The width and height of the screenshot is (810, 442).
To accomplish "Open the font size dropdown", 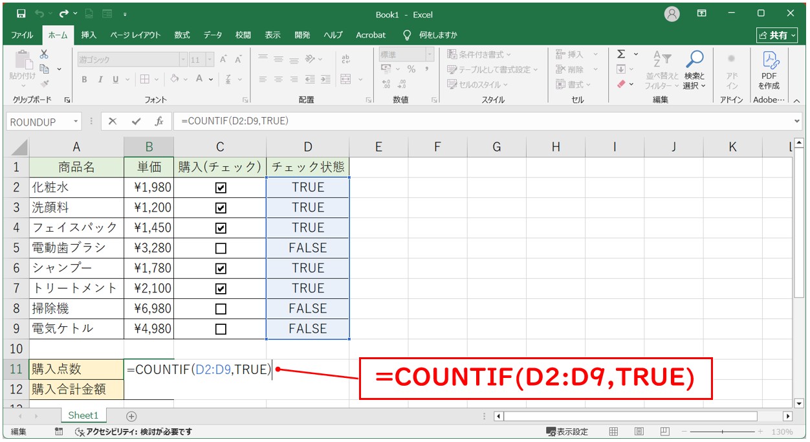I will coord(210,60).
